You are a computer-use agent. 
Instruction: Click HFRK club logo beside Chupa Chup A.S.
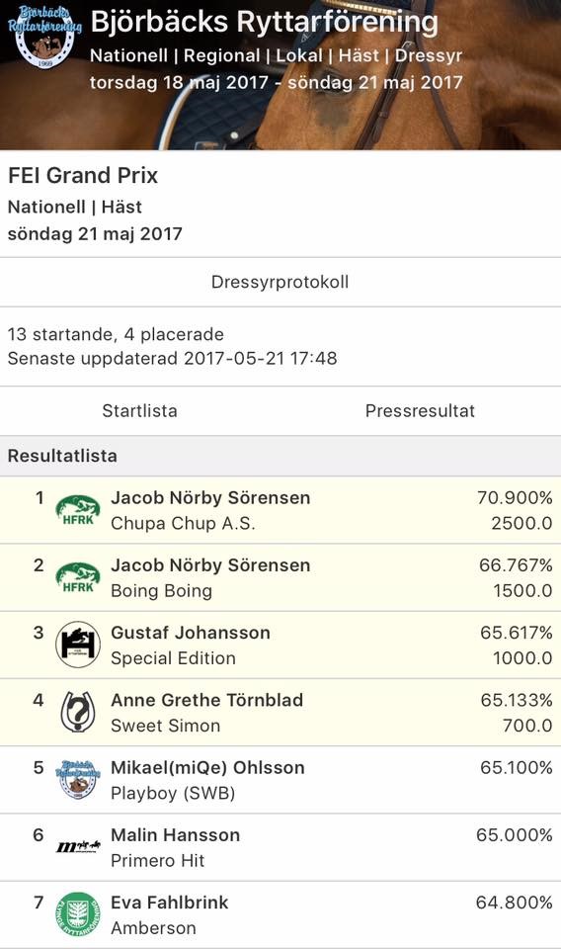coord(77,510)
